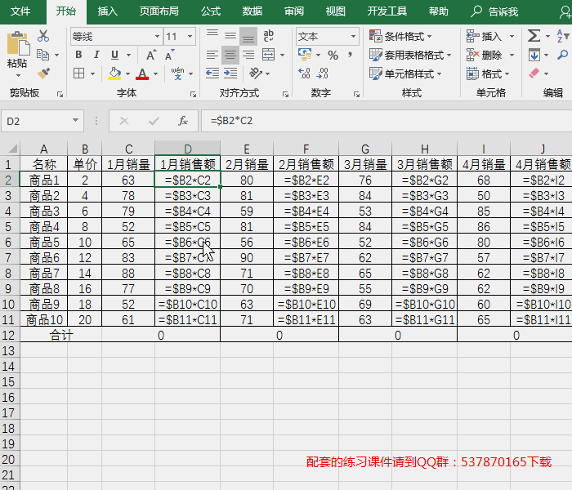Click the yellow fill color swatch

[x=115, y=73]
